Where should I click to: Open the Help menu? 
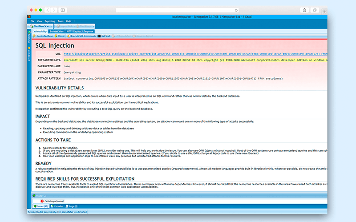tap(69, 21)
